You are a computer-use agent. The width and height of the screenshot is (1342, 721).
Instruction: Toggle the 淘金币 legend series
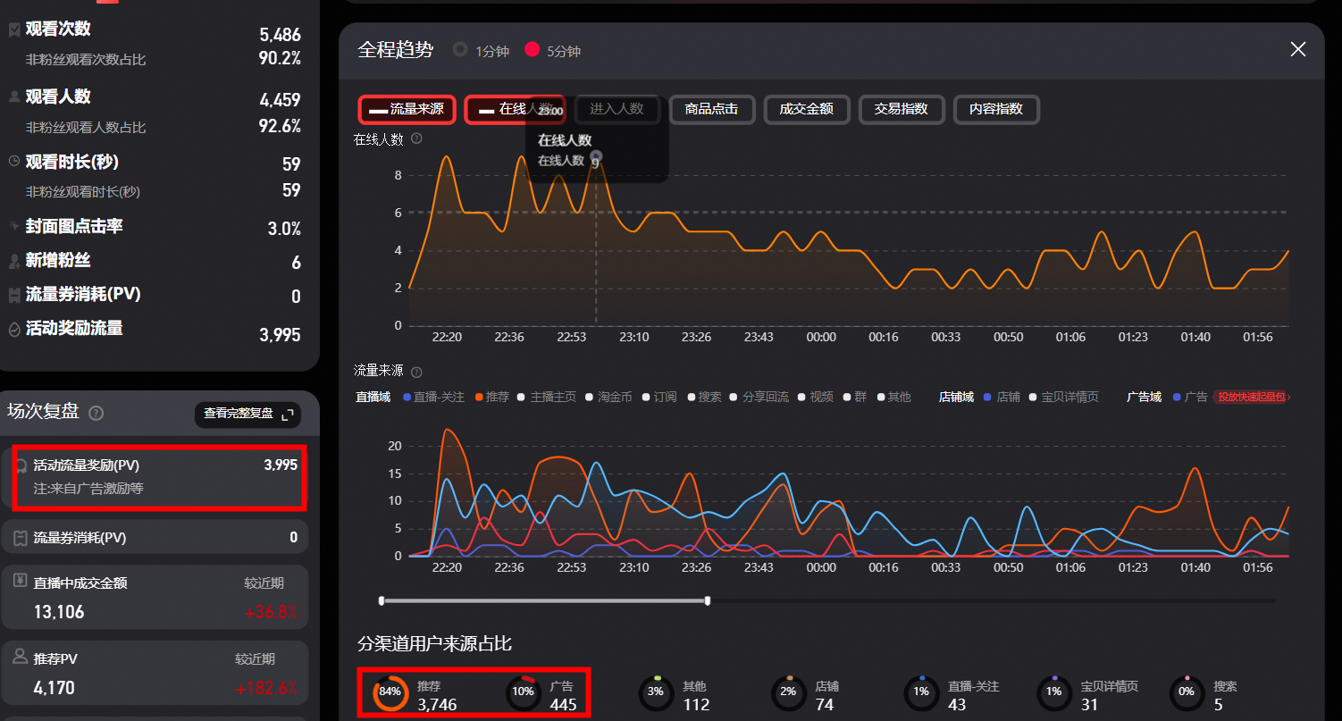[x=609, y=397]
